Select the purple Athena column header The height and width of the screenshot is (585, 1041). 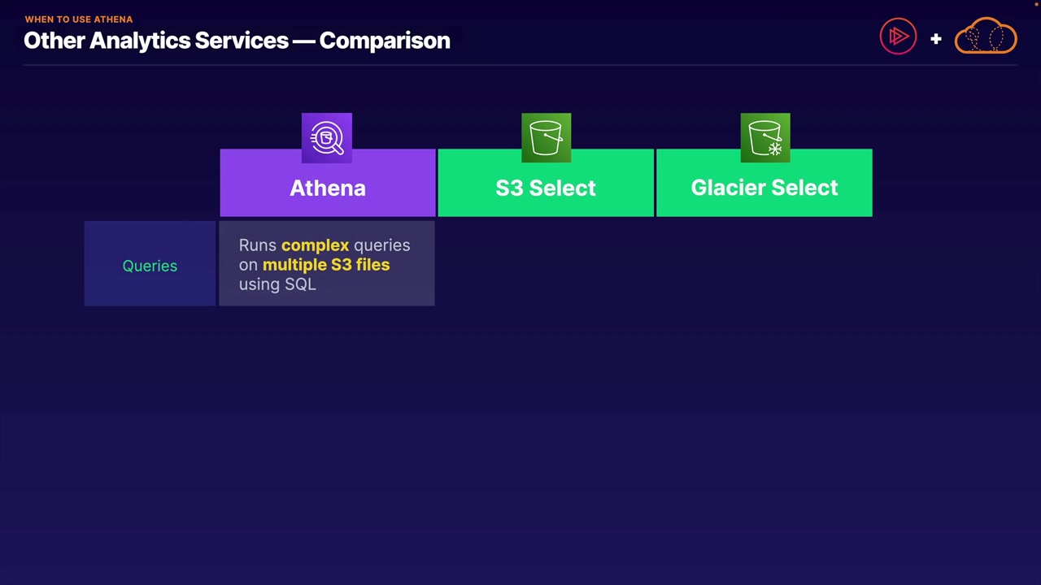(x=327, y=188)
